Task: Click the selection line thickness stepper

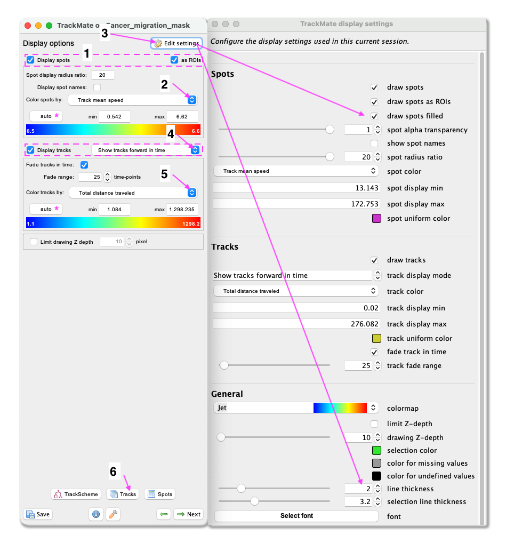Action: pyautogui.click(x=378, y=501)
